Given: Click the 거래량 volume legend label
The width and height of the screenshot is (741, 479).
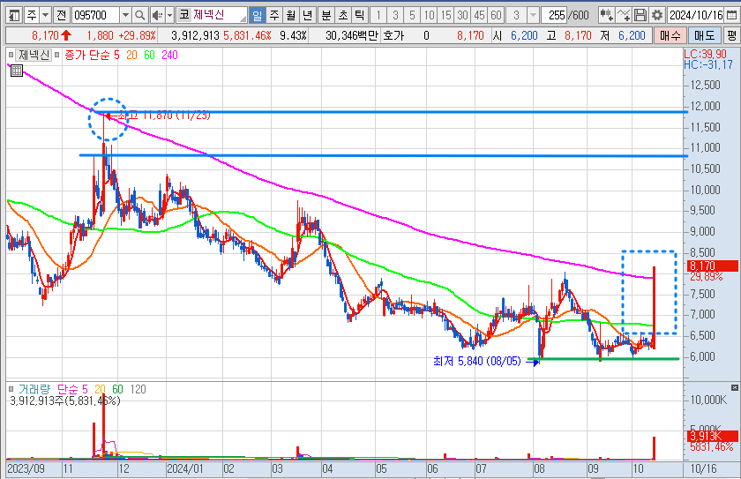Looking at the screenshot, I should (x=34, y=389).
